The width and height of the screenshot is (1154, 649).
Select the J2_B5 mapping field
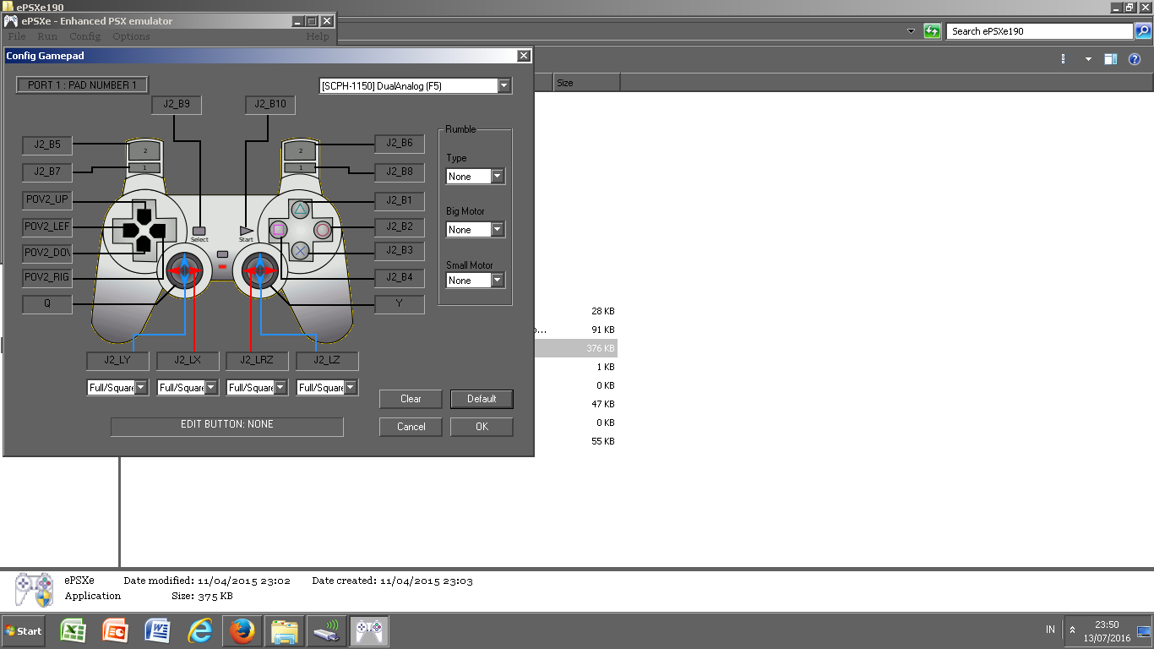click(x=47, y=145)
